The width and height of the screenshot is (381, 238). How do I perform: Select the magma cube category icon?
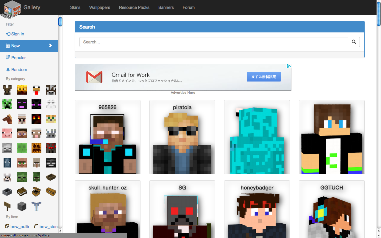click(x=36, y=119)
